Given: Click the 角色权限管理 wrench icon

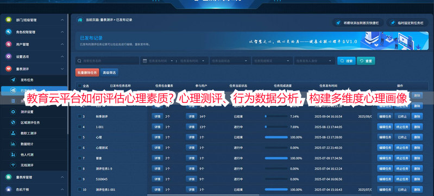Looking at the screenshot, I should 9,32.
